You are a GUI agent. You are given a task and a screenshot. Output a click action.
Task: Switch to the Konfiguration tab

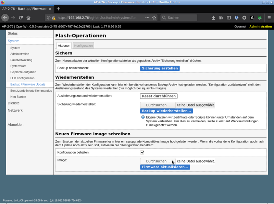coord(84,46)
